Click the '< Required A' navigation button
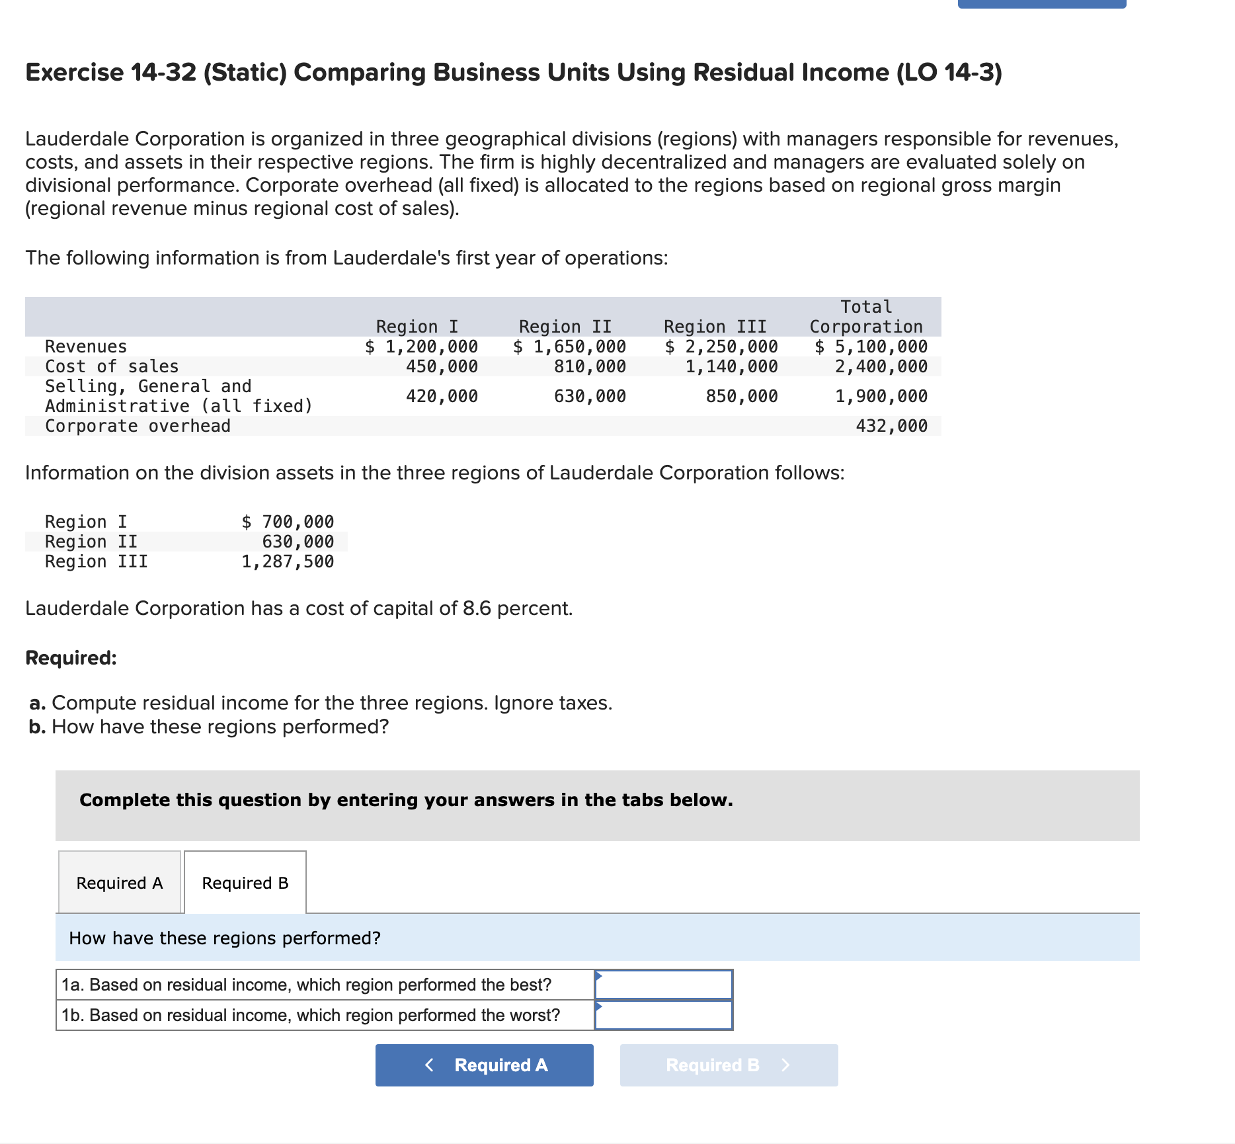This screenshot has height=1144, width=1235. pos(484,1065)
